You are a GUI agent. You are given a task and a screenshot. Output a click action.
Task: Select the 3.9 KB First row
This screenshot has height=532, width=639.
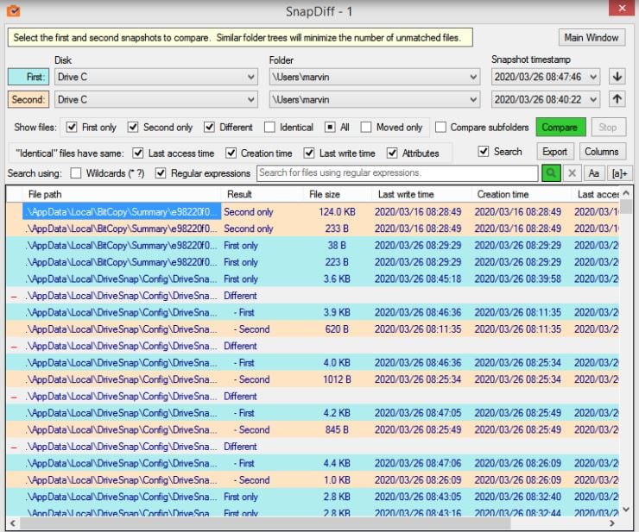click(x=313, y=312)
